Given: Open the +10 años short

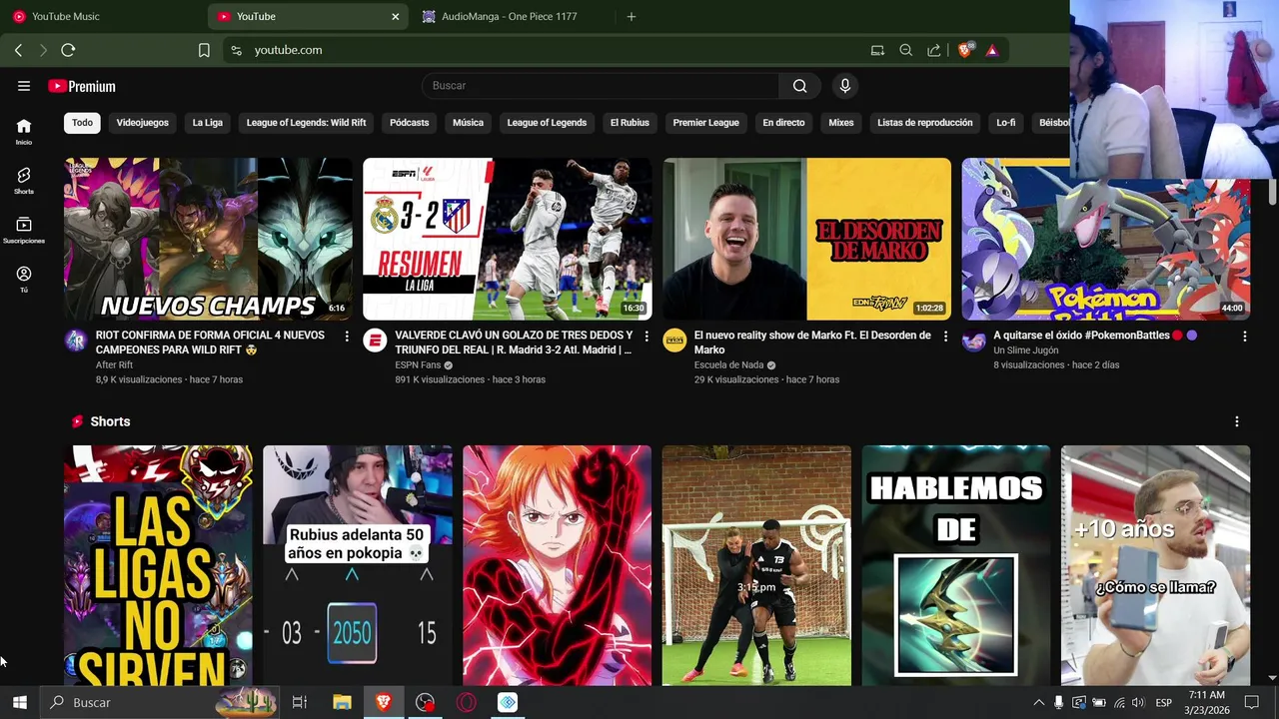Looking at the screenshot, I should pyautogui.click(x=1156, y=565).
